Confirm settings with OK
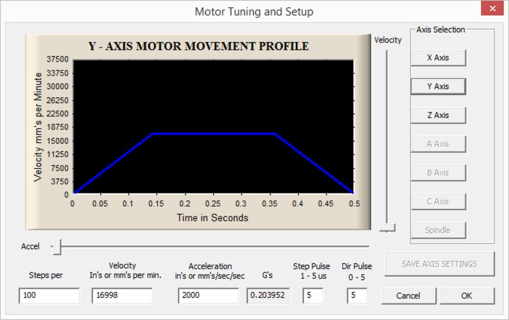This screenshot has height=320, width=509. tap(467, 296)
